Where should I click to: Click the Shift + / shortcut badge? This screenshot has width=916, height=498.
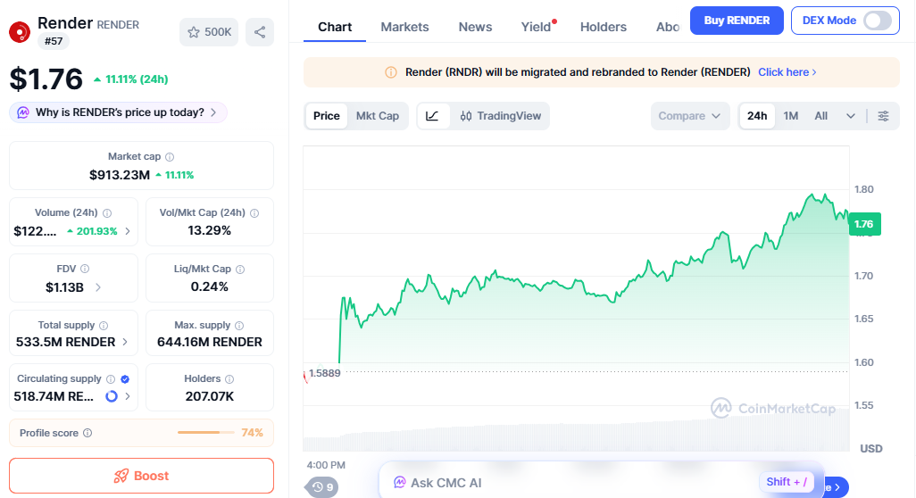tap(787, 482)
